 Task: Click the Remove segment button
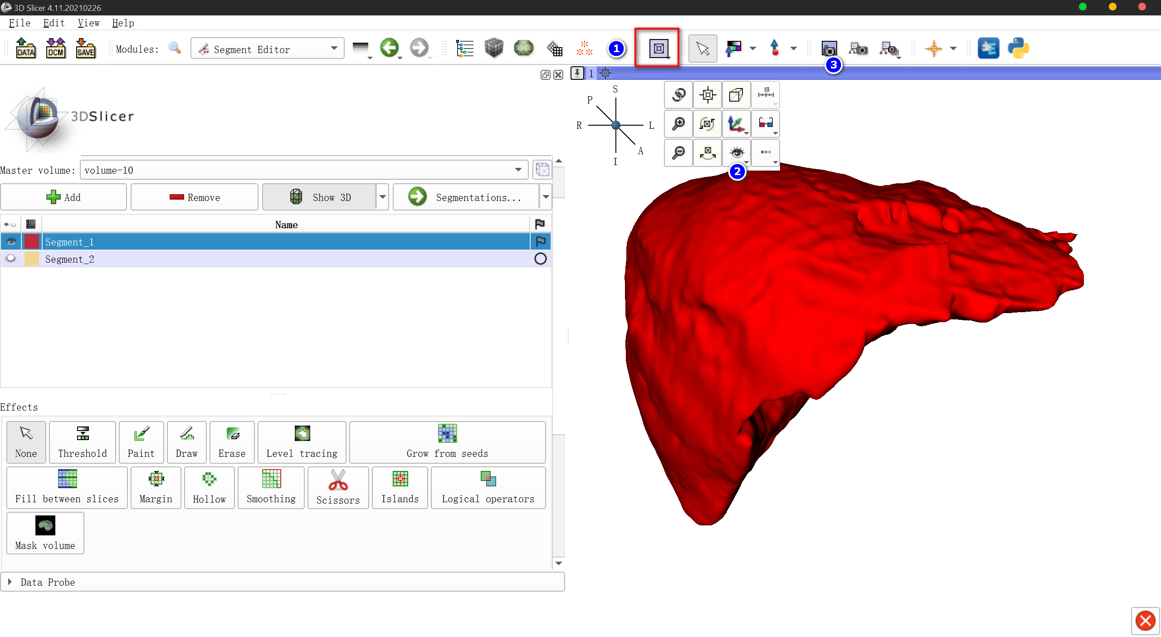coord(194,197)
